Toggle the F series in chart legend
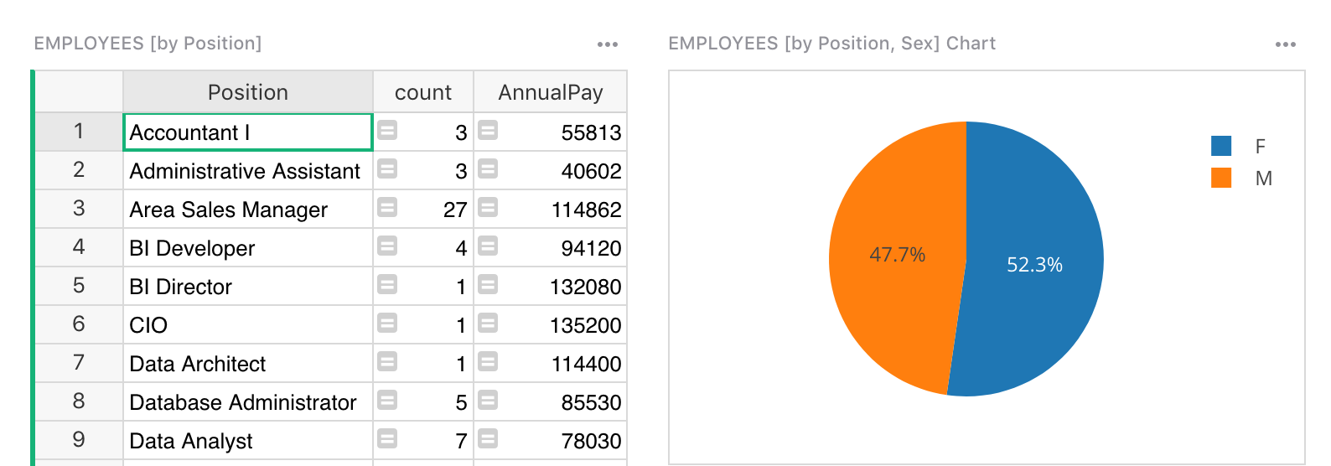The image size is (1331, 466). 1240,147
